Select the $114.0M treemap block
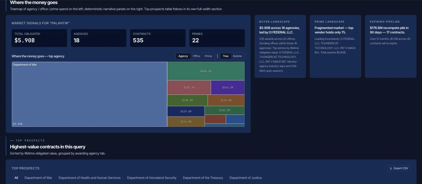The height and width of the screenshot is (184, 422). tap(186, 122)
